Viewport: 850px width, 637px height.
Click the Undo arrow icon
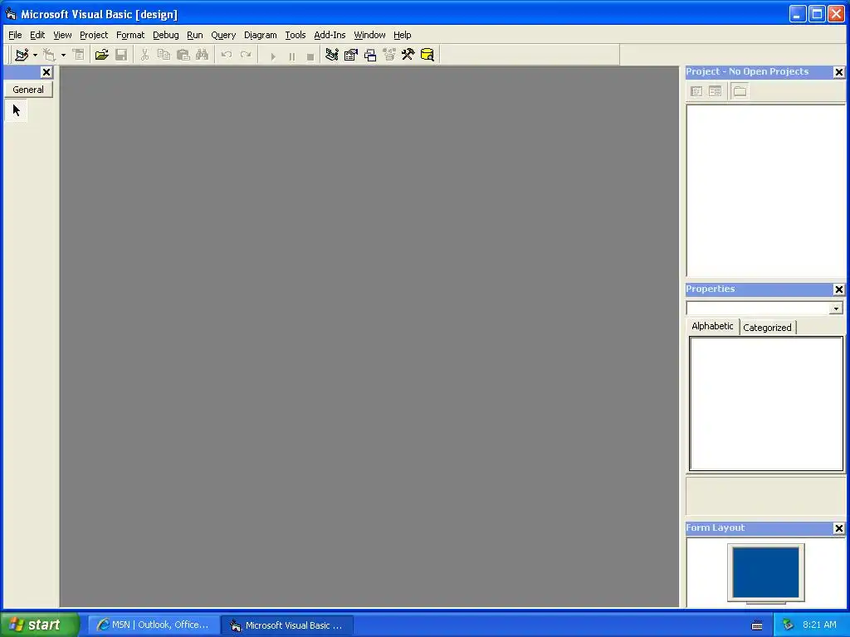click(227, 55)
